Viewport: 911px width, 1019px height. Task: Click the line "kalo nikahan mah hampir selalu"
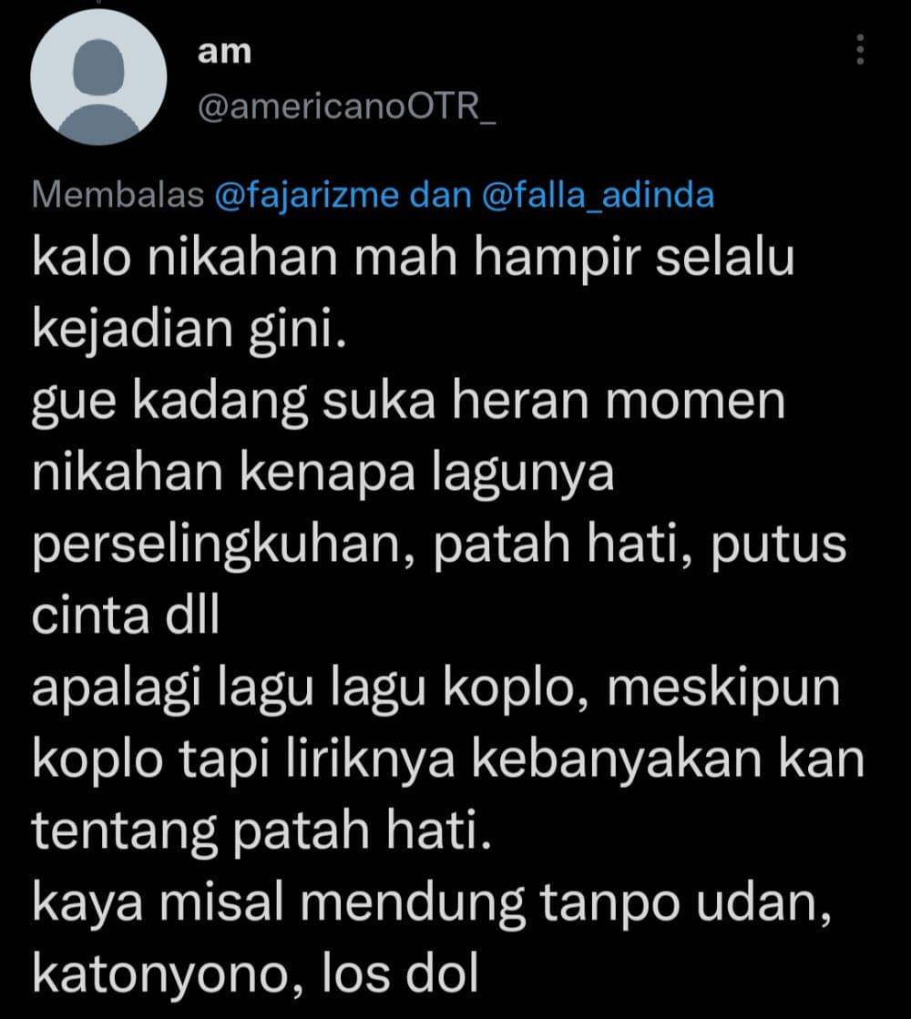coord(413,258)
